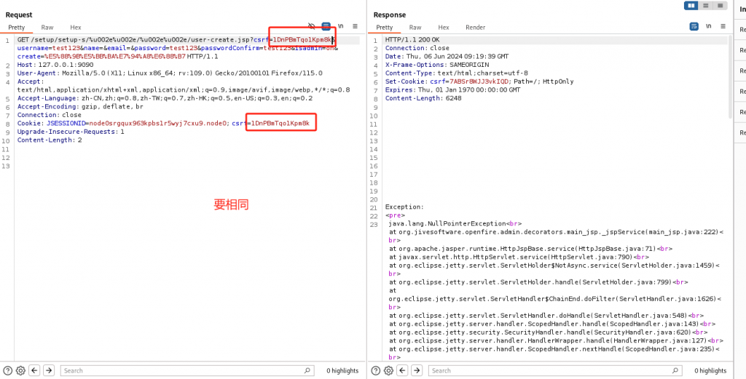Viewport: 746px width, 379px height.
Task: Click the 'Response' panel title
Action: click(390, 15)
